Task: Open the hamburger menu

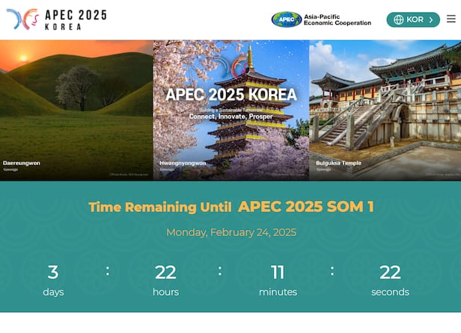Action: 451,19
